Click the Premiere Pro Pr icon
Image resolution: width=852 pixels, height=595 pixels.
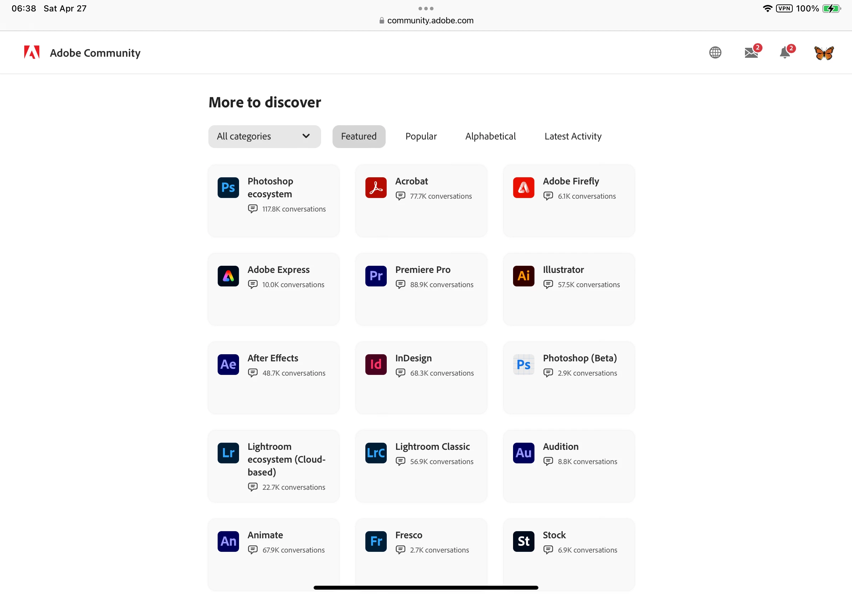(376, 276)
